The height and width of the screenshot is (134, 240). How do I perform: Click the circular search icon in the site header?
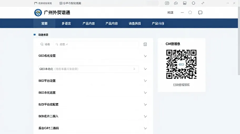click(190, 13)
